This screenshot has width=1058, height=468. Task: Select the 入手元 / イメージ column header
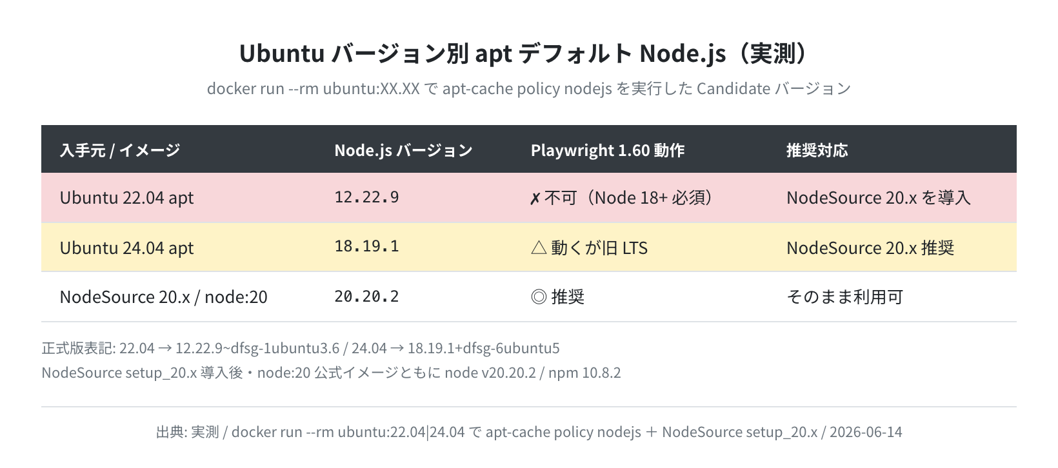coord(120,150)
